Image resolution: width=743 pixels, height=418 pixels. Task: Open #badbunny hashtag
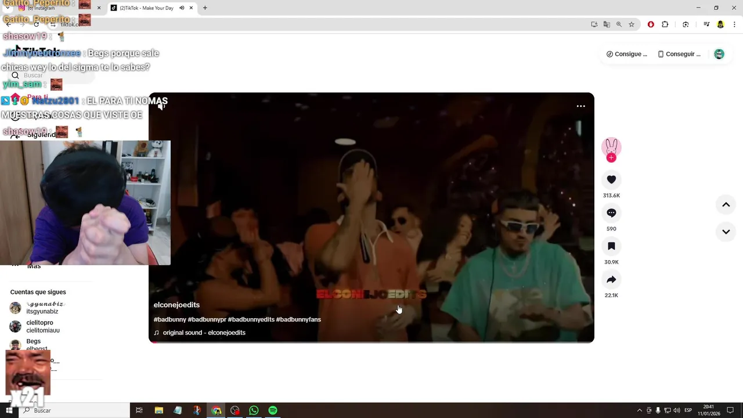click(x=170, y=319)
